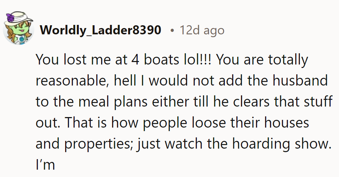
Task: Click the purple flower on avatar's hat
Action: (10, 17)
